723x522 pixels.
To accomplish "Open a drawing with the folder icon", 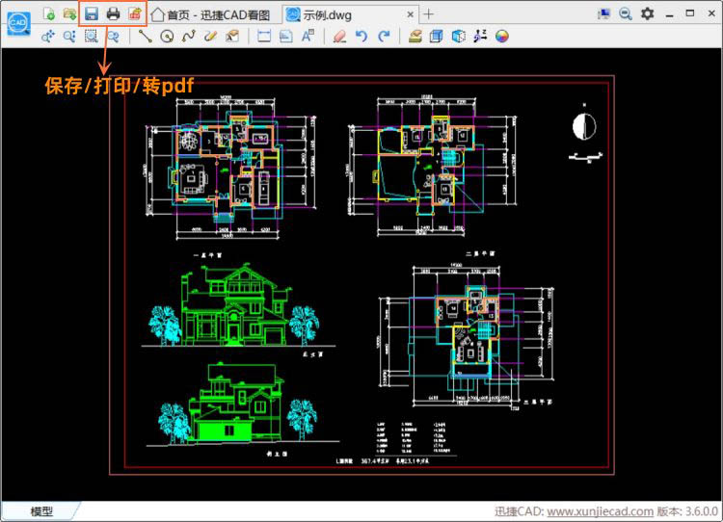I will tap(69, 13).
